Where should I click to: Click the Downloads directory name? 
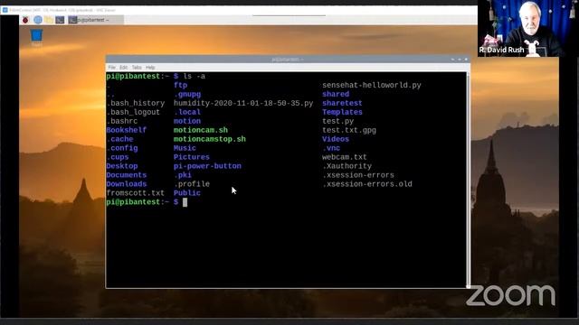[127, 184]
